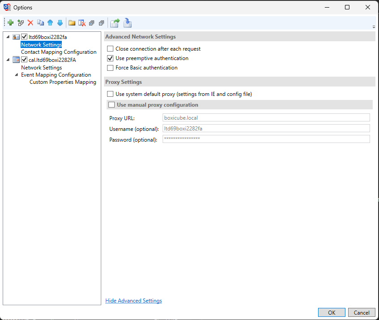Open the toolbar overflow options arrow
Viewport: 379px width, 320px height.
click(x=374, y=27)
